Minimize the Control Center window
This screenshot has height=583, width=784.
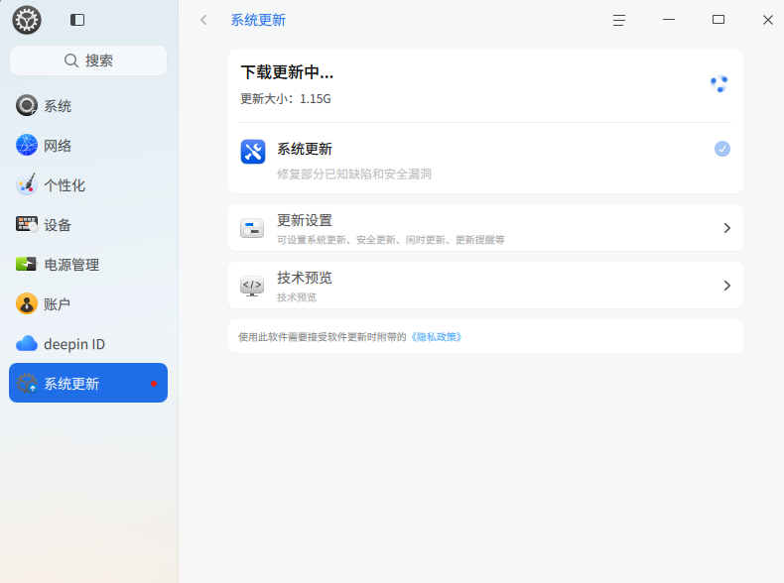tap(669, 20)
